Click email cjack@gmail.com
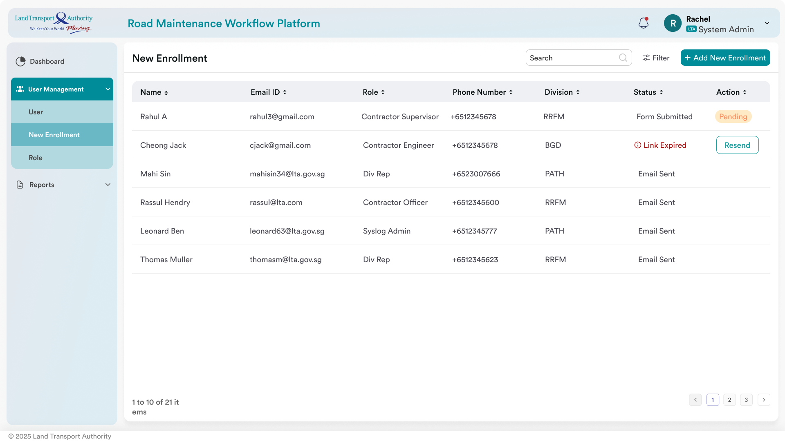 coord(280,145)
